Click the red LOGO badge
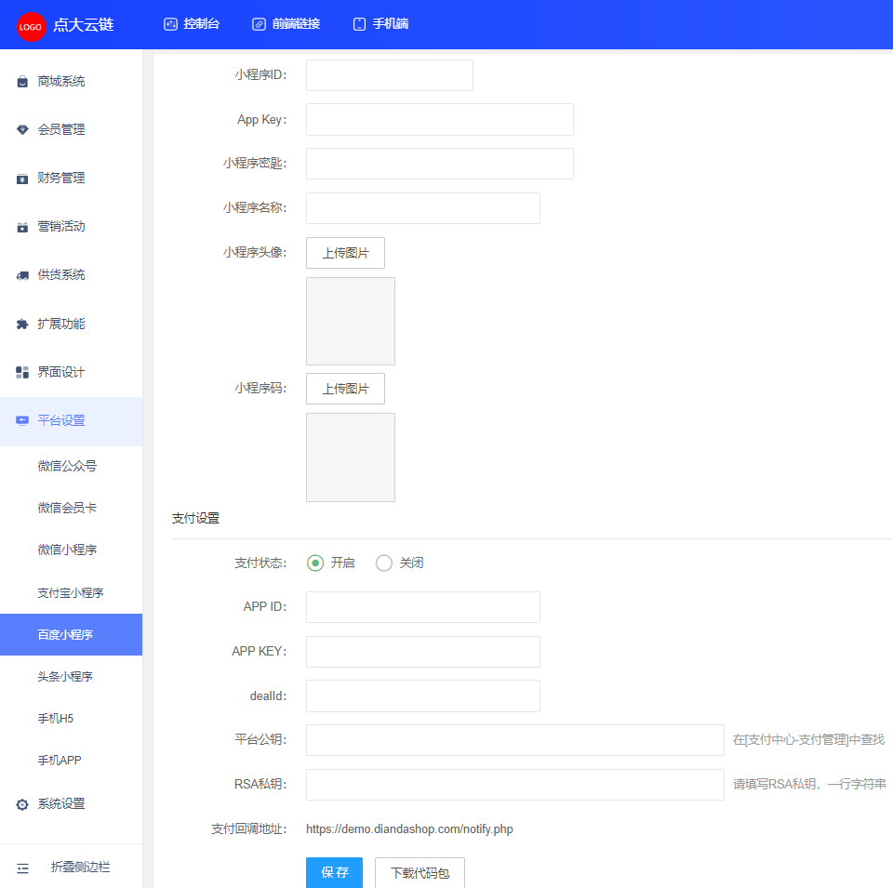Image resolution: width=893 pixels, height=888 pixels. [x=30, y=26]
